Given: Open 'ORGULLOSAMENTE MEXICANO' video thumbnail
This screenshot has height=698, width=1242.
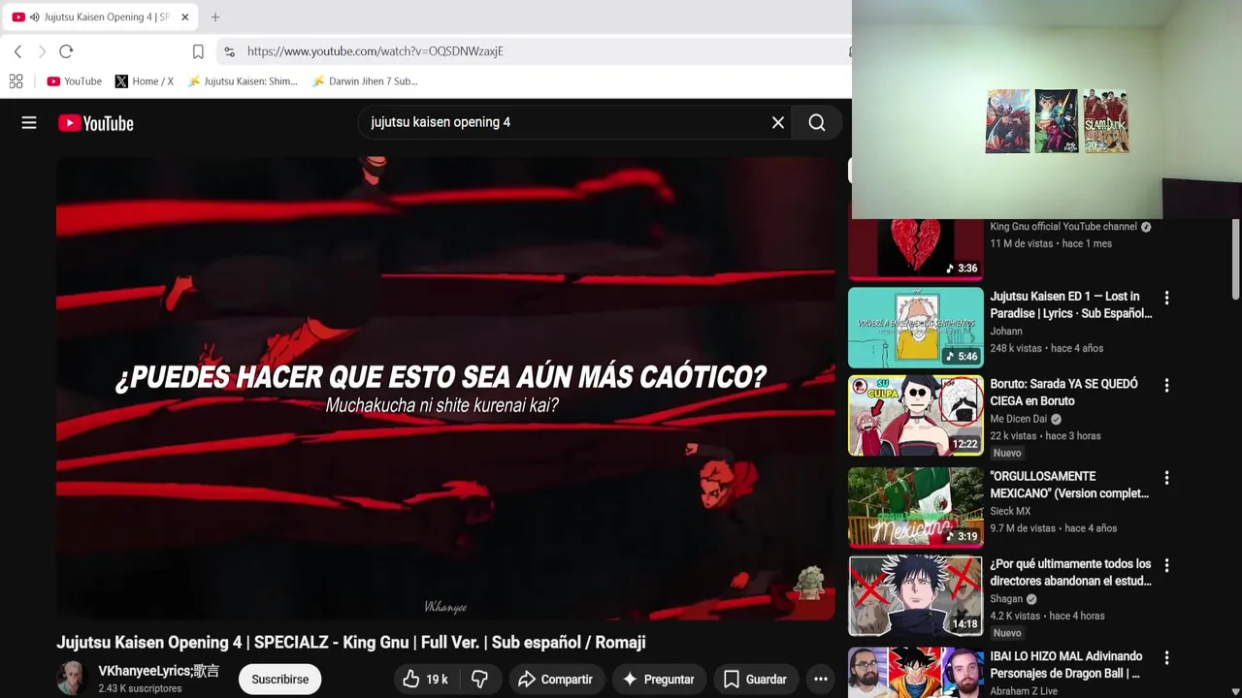Looking at the screenshot, I should pos(916,508).
